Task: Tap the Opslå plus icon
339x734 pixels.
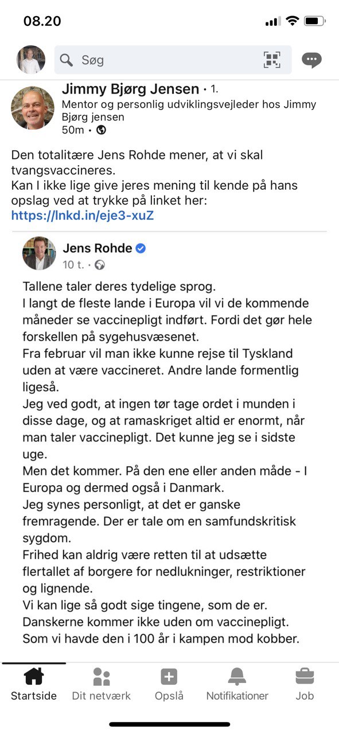Action: 169,677
